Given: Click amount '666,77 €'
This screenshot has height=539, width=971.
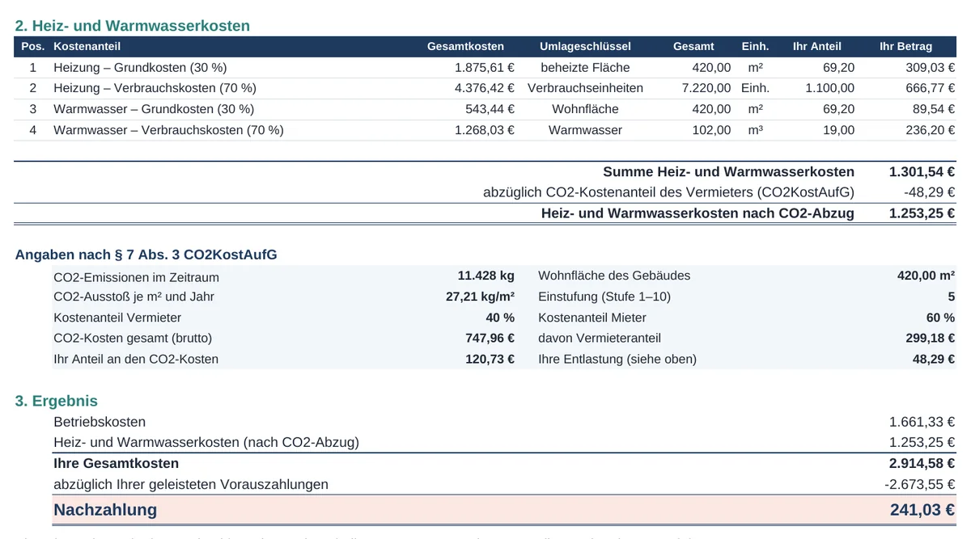Looking at the screenshot, I should pyautogui.click(x=930, y=88).
